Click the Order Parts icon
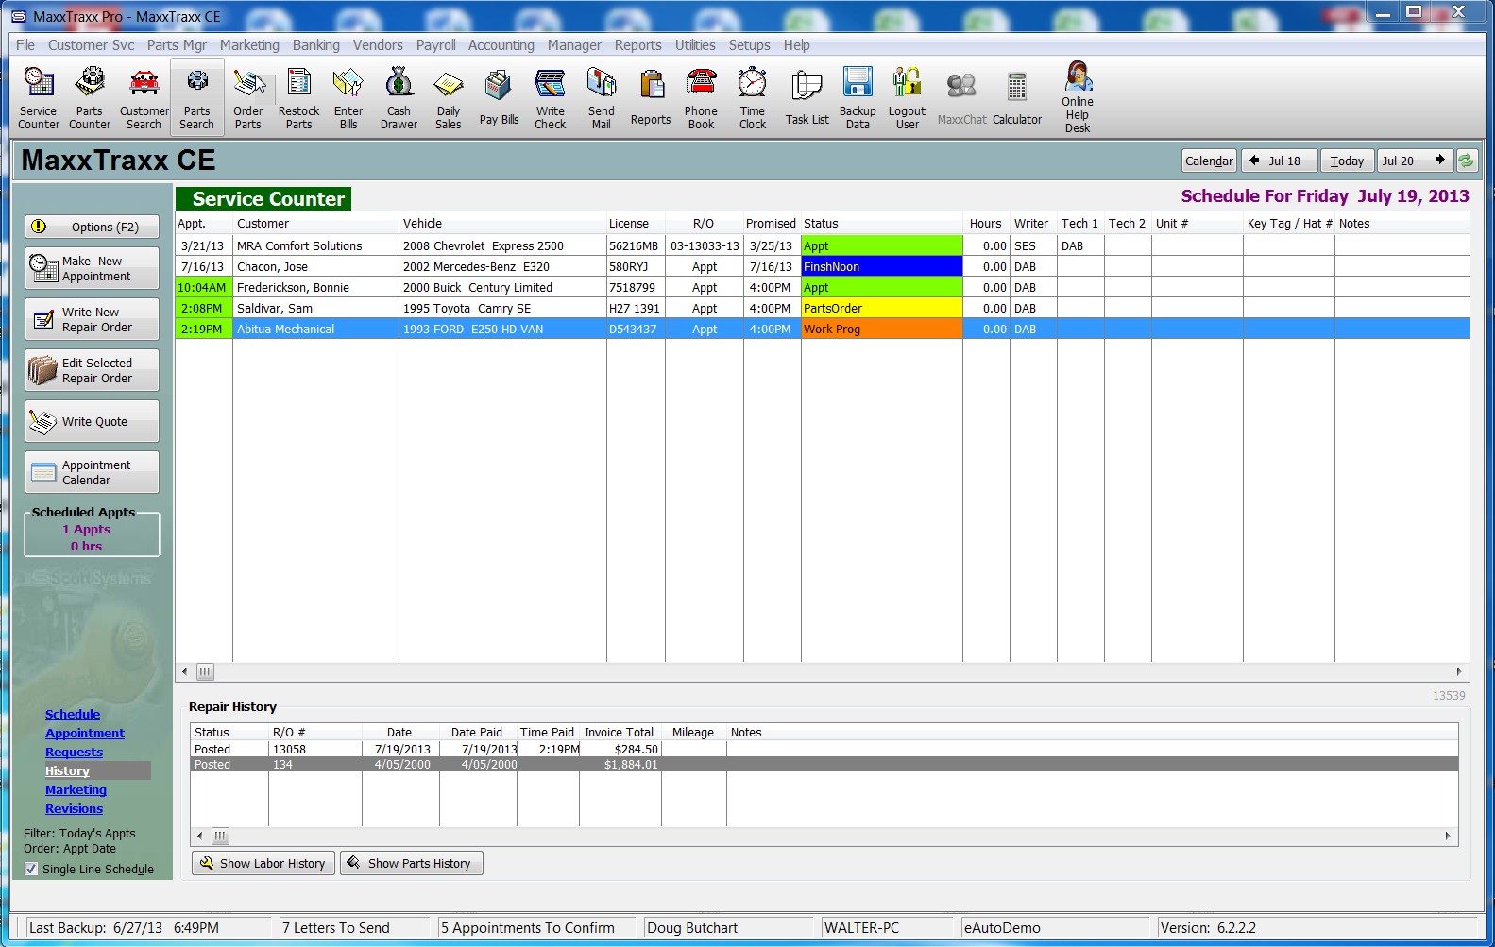Viewport: 1495px width, 947px height. pyautogui.click(x=248, y=98)
